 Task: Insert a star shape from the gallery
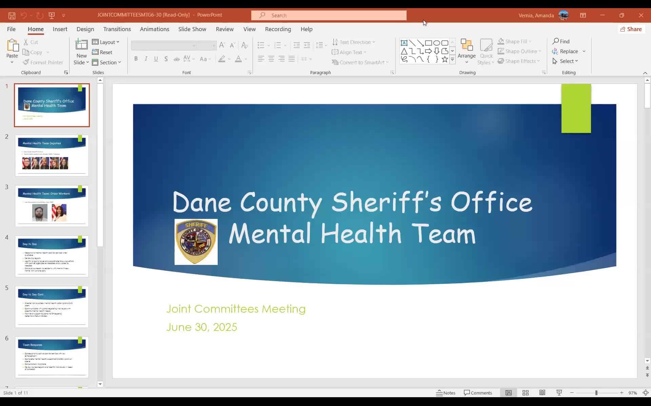pos(445,59)
